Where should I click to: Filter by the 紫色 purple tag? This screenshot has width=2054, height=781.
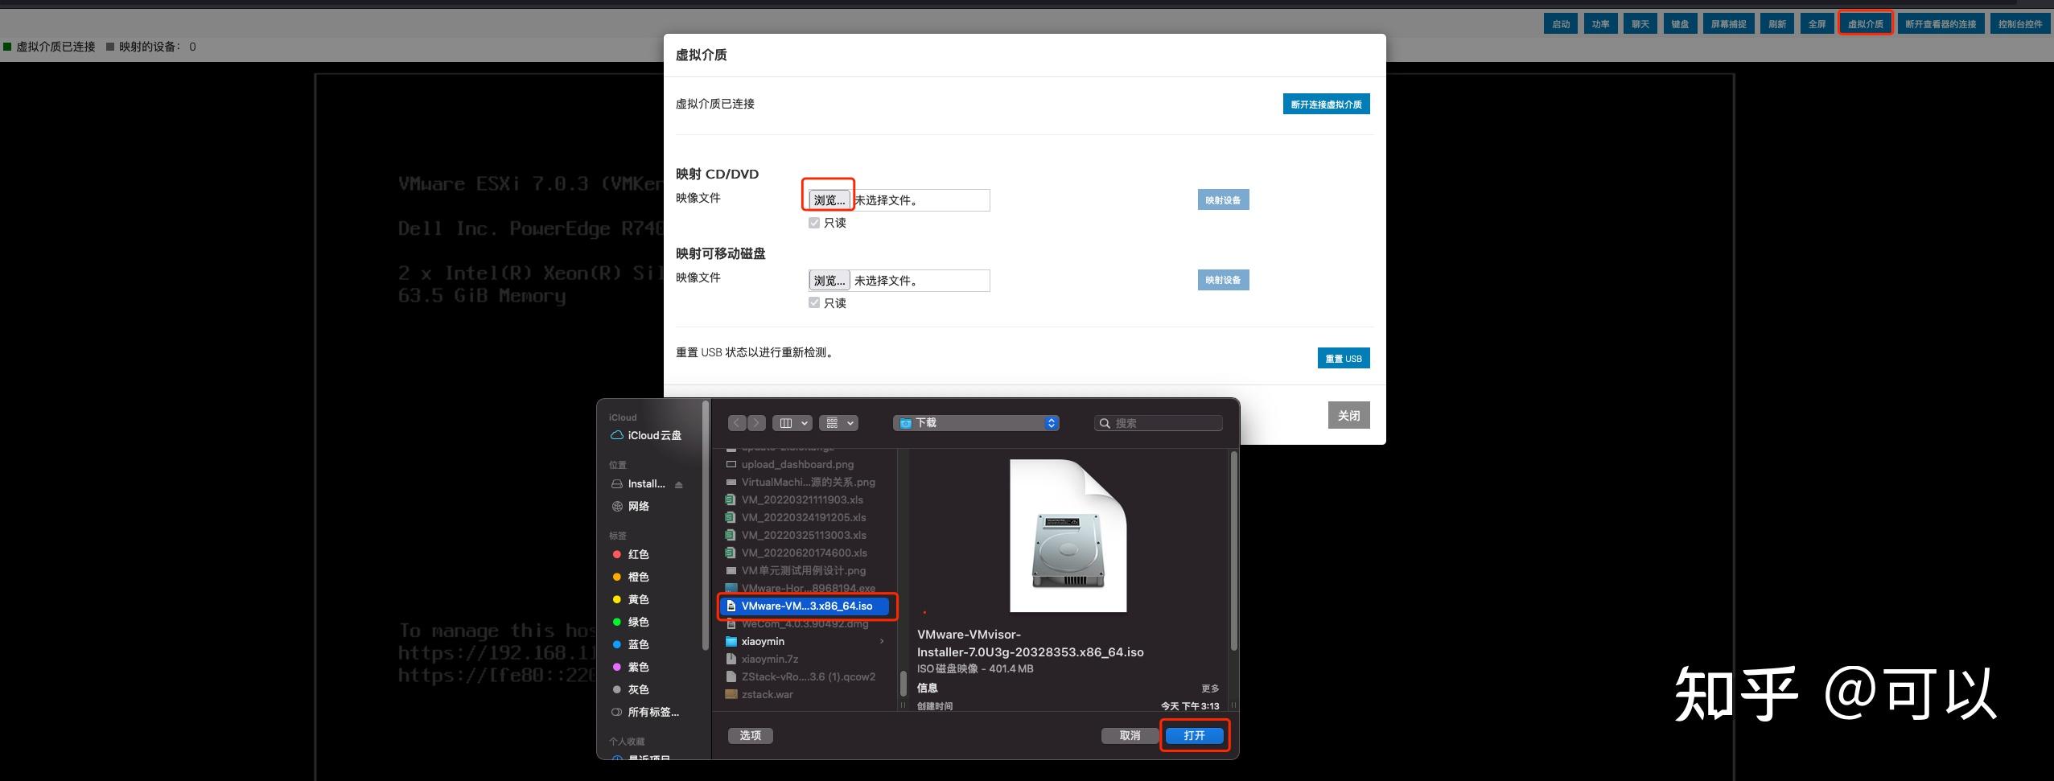click(631, 668)
